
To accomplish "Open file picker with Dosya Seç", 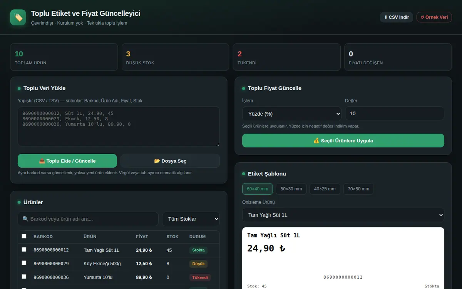I will [170, 161].
